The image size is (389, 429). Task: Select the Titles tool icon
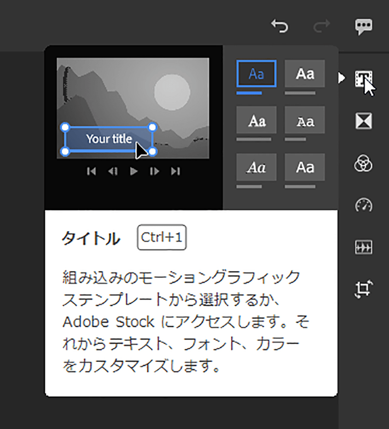coord(363,79)
